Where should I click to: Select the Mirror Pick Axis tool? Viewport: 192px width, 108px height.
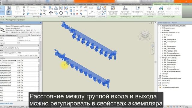[x=61, y=8]
